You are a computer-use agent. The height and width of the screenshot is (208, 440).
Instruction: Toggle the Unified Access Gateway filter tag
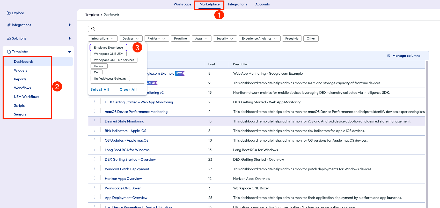coord(110,79)
